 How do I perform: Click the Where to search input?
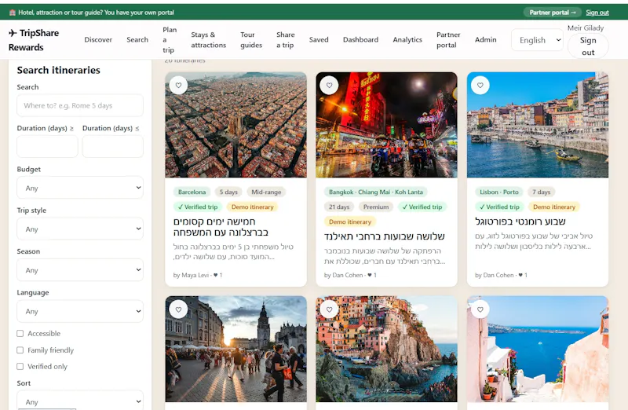pyautogui.click(x=80, y=105)
